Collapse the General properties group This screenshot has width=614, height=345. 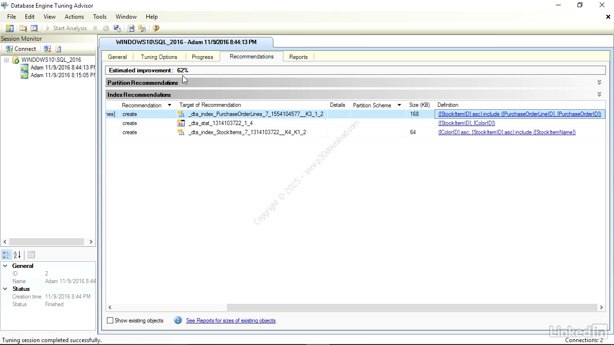pos(5,266)
